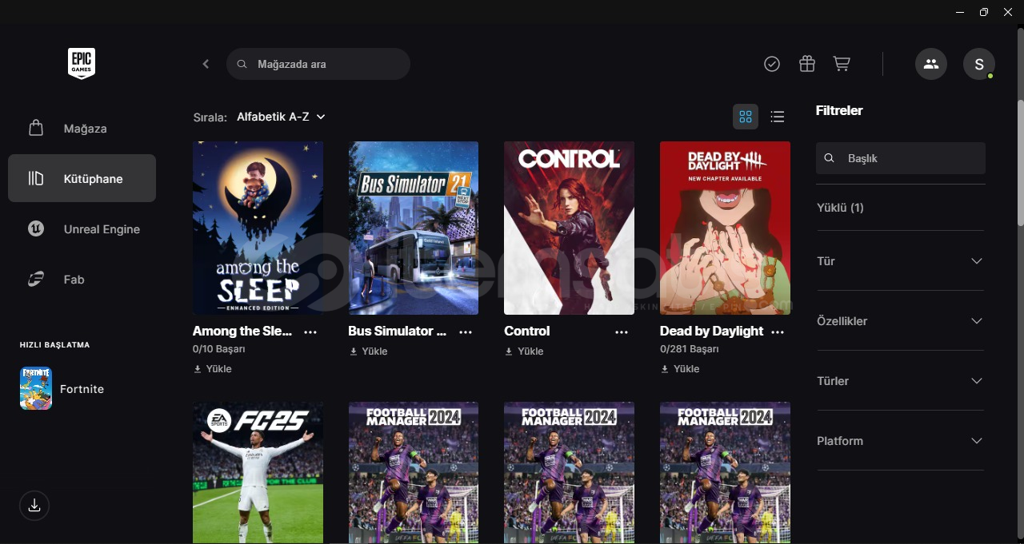Open downloads icon in sidebar bottom
The height and width of the screenshot is (544, 1024).
click(x=34, y=505)
